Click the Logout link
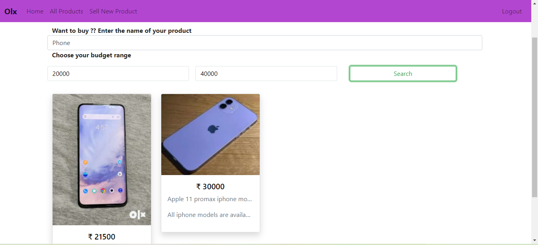This screenshot has width=538, height=245. click(x=512, y=11)
